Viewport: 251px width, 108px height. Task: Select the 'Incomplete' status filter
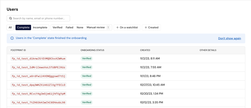[40, 28]
